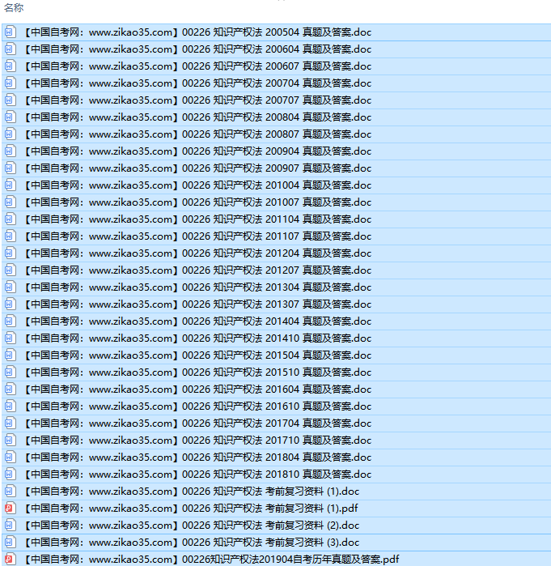Viewport: 551px width, 566px height.
Task: Click doc icon of 201704 真题及答案 file
Action: pos(10,423)
